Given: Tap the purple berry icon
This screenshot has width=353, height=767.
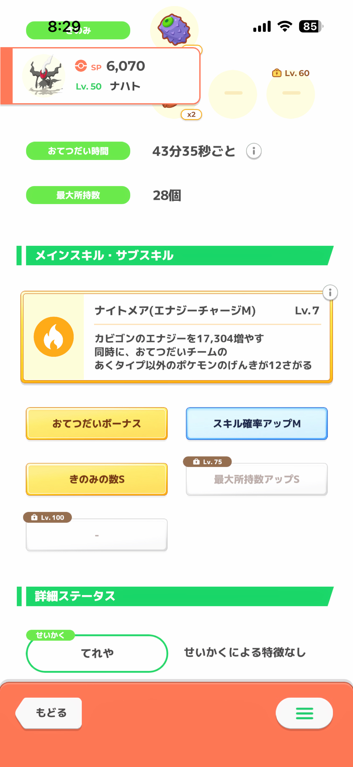Looking at the screenshot, I should pos(175,29).
